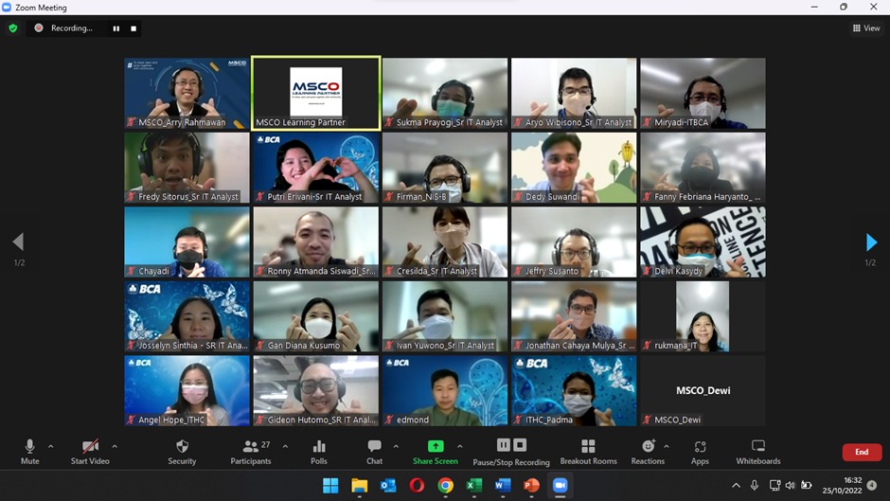Open File Explorer from taskbar
Screen dimensions: 890x501
pos(359,486)
